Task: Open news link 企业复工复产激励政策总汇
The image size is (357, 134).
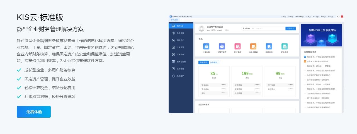Action: click(x=318, y=61)
